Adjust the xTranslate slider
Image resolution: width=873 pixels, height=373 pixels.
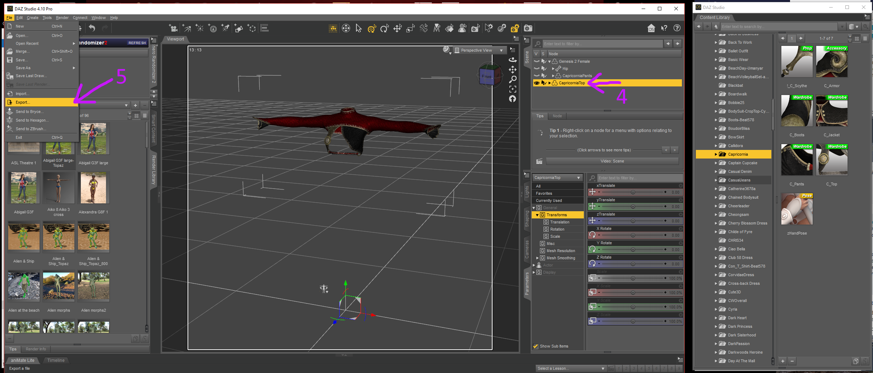tap(633, 192)
